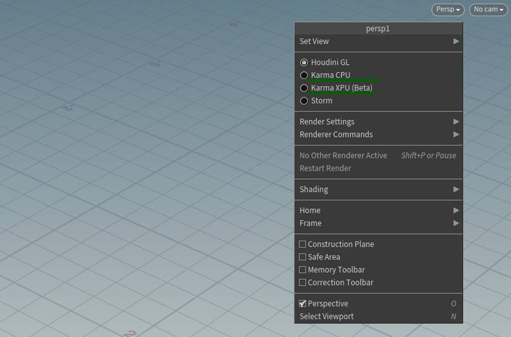
Task: Enable the Construction Plane checkbox
Action: [302, 244]
